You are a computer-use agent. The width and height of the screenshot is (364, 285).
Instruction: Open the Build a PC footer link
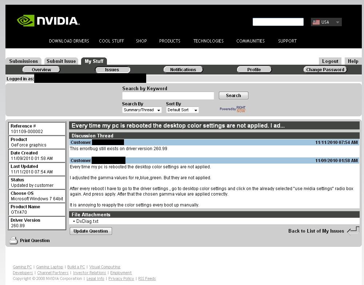76,267
